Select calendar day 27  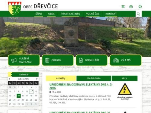[x=10, y=104]
